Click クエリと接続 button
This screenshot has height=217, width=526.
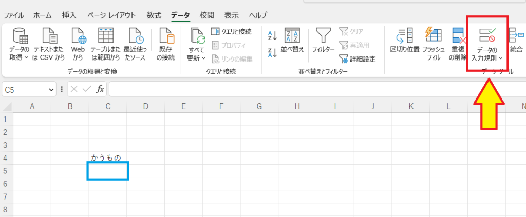pyautogui.click(x=232, y=32)
